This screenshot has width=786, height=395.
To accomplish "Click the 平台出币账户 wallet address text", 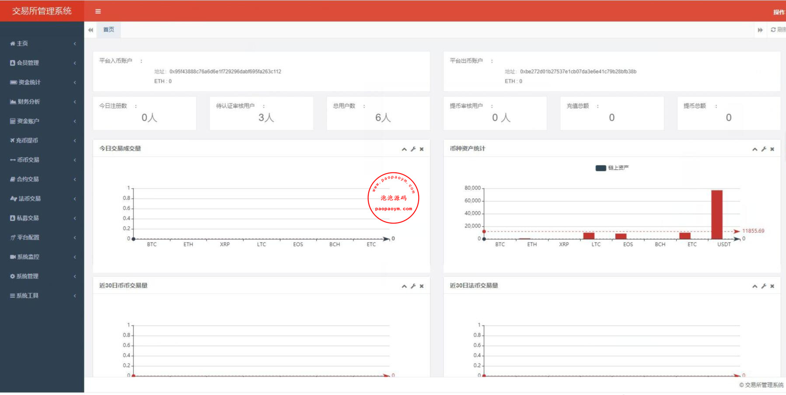I will point(578,72).
